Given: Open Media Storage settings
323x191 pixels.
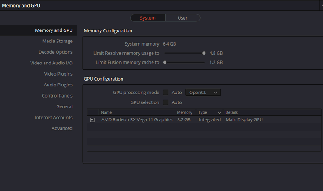Looking at the screenshot, I should (x=57, y=41).
